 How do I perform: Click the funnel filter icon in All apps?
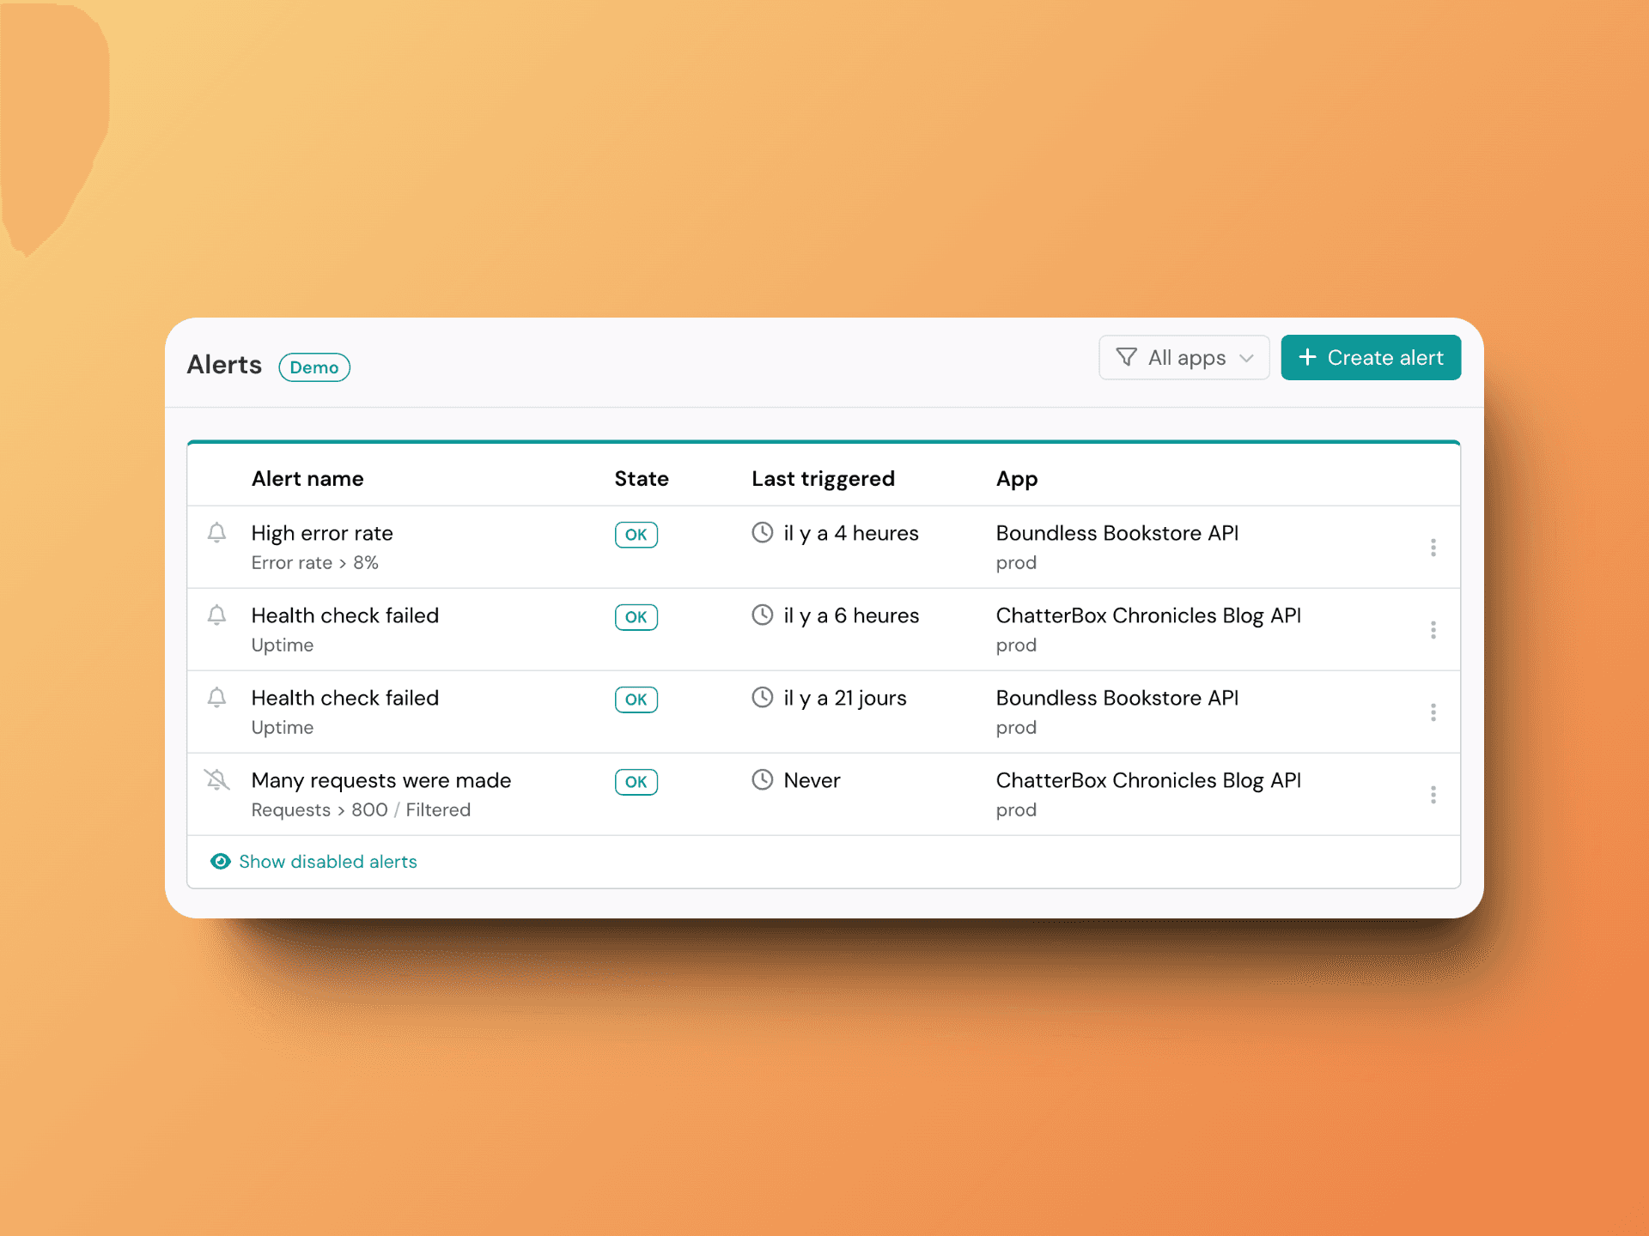(1127, 357)
